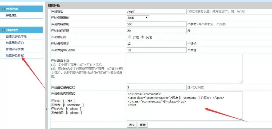Image resolution: width=272 pixels, height=129 pixels.
Task: Click the 重置 button
Action: click(x=143, y=125)
